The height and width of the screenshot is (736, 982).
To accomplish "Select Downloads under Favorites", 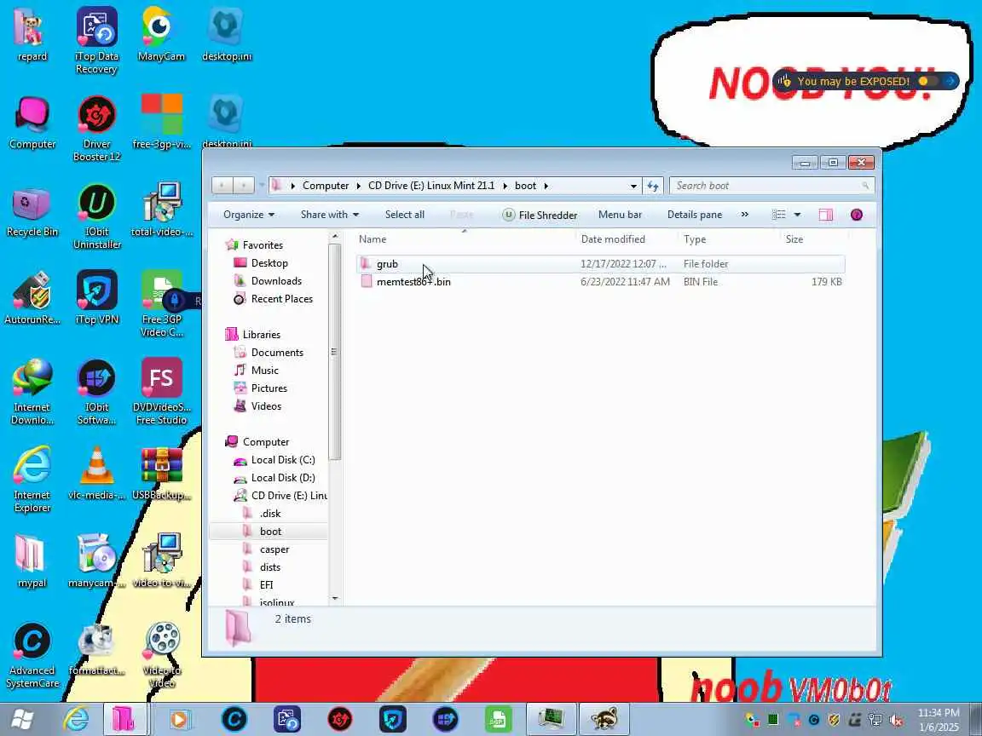I will 268,281.
